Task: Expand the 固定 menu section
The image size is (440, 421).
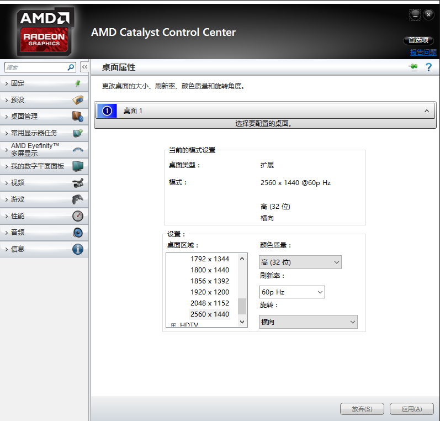Action: [x=44, y=83]
